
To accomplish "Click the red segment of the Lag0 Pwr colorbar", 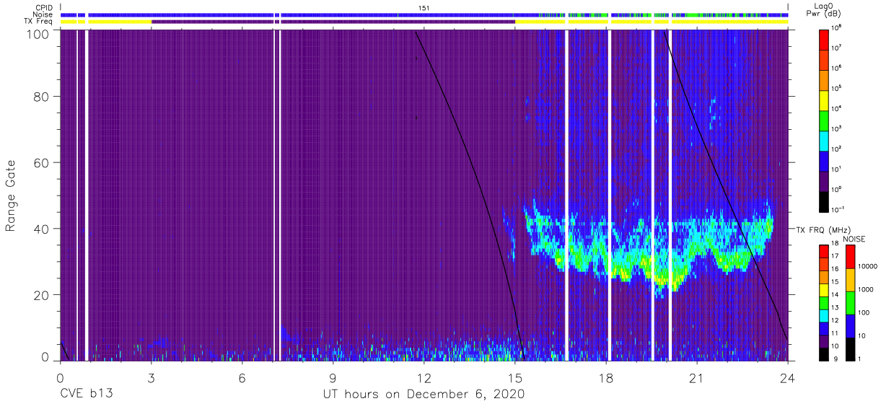I will pos(824,40).
